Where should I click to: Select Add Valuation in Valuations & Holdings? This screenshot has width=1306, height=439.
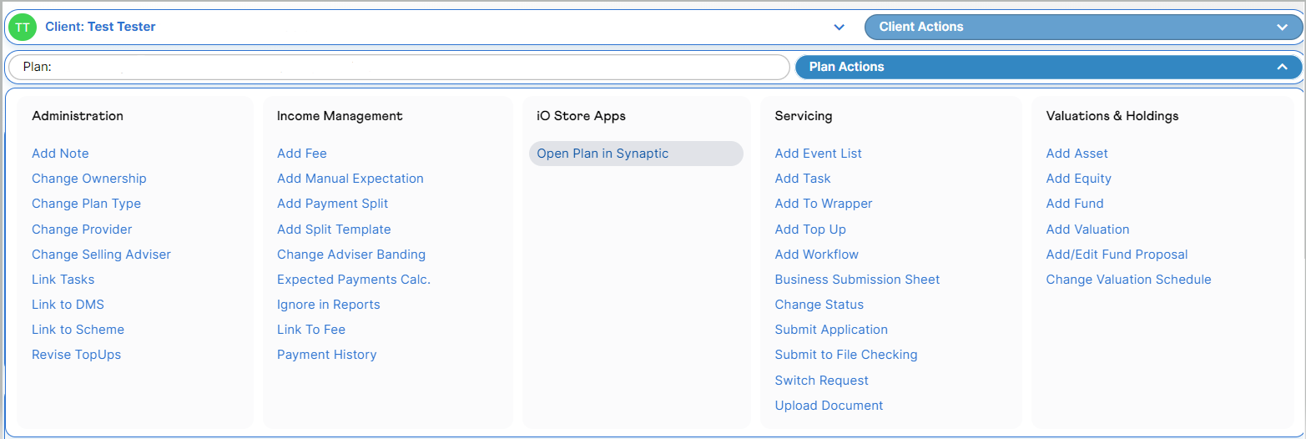[1087, 230]
